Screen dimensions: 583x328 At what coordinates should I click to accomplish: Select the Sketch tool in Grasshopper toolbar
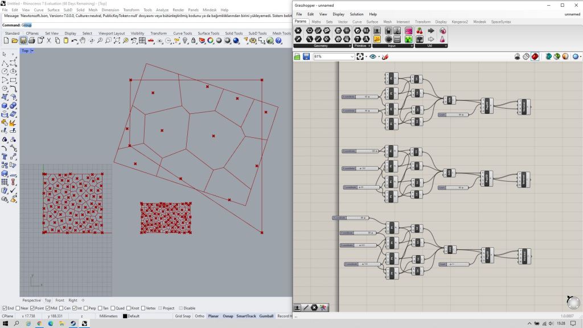385,56
